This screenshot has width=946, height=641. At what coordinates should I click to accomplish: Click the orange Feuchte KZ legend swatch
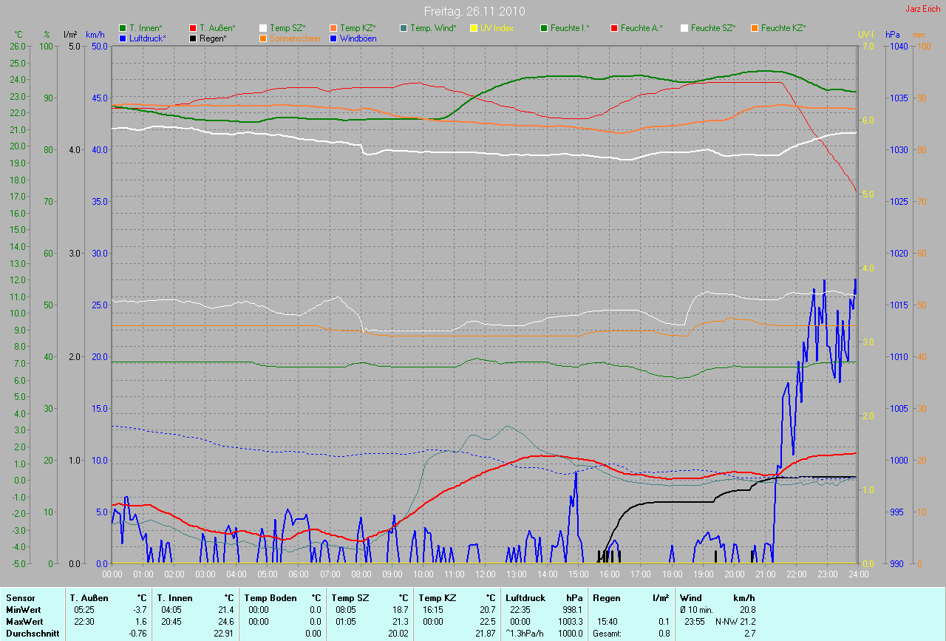pyautogui.click(x=755, y=28)
